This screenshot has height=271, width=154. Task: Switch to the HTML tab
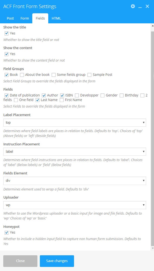coord(56,18)
